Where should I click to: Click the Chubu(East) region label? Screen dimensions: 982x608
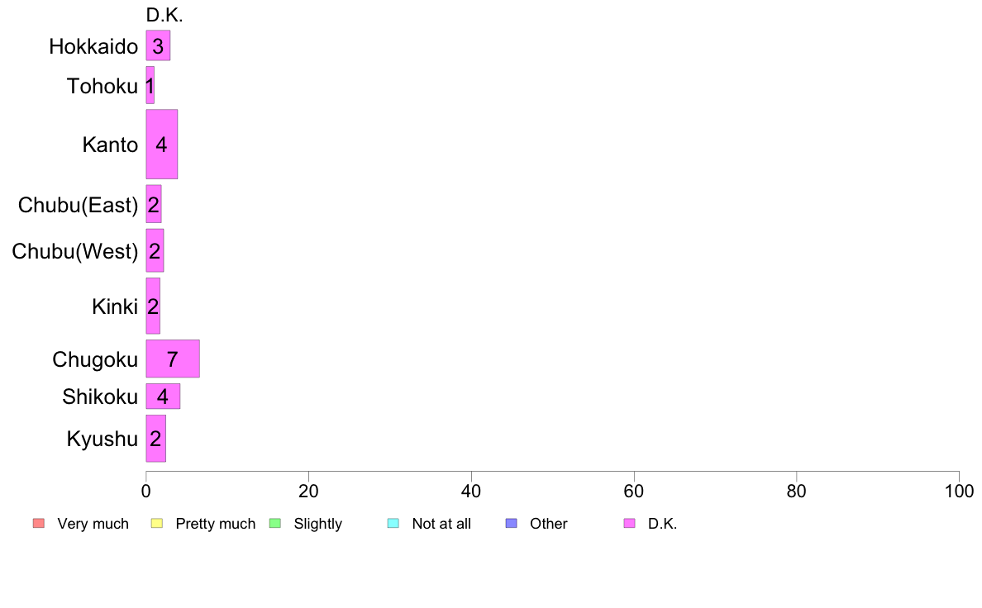pos(78,205)
